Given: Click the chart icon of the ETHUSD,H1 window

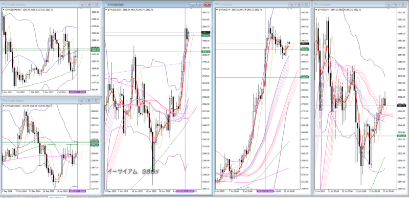Looking at the screenshot, I should pyautogui.click(x=316, y=5).
